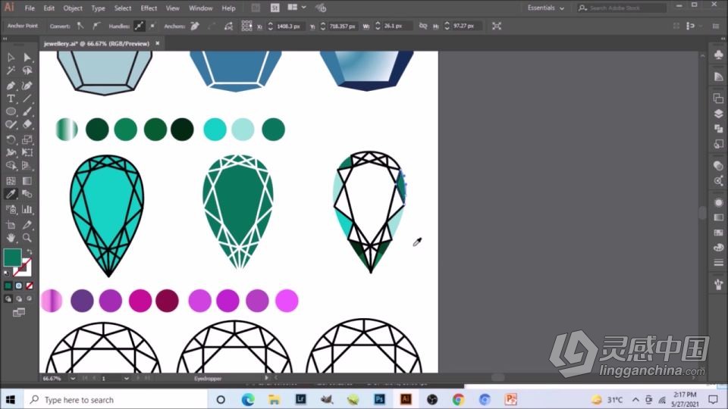Enable Draw Normal mode
Image resolution: width=728 pixels, height=409 pixels.
click(8, 298)
